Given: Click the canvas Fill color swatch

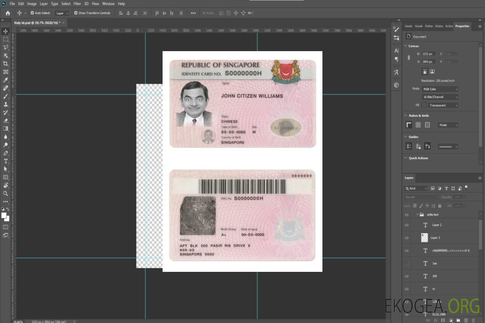Looking at the screenshot, I should click(x=424, y=105).
